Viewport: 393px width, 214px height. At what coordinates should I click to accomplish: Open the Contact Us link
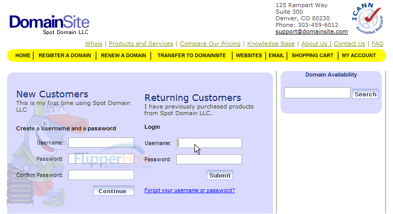pos(349,44)
